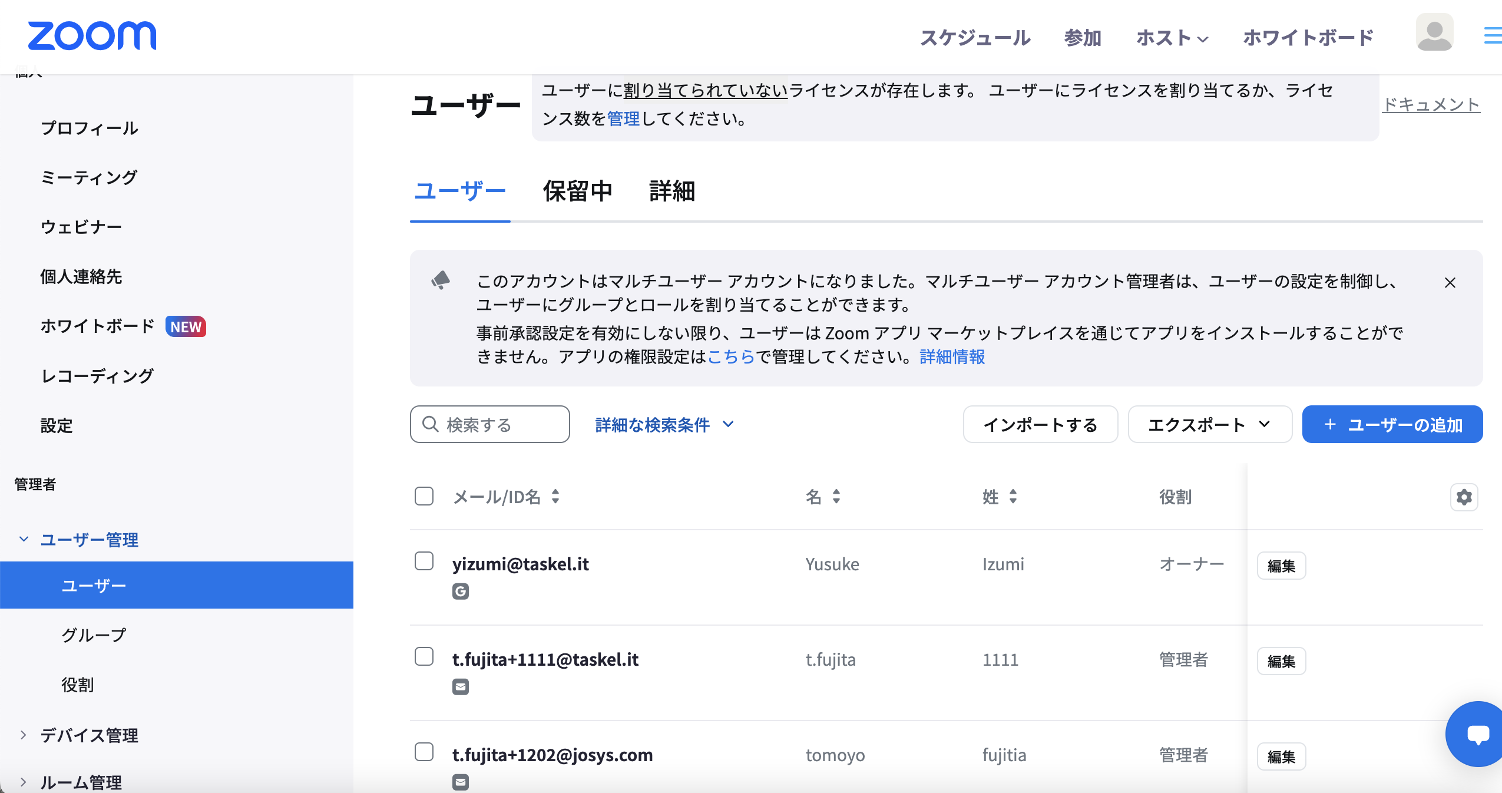Dismiss the multi-user account notice
The image size is (1502, 793).
pos(1450,283)
